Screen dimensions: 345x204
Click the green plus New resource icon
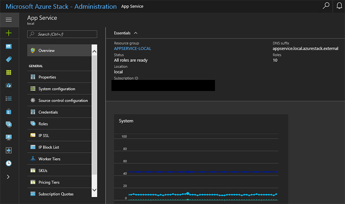9,33
